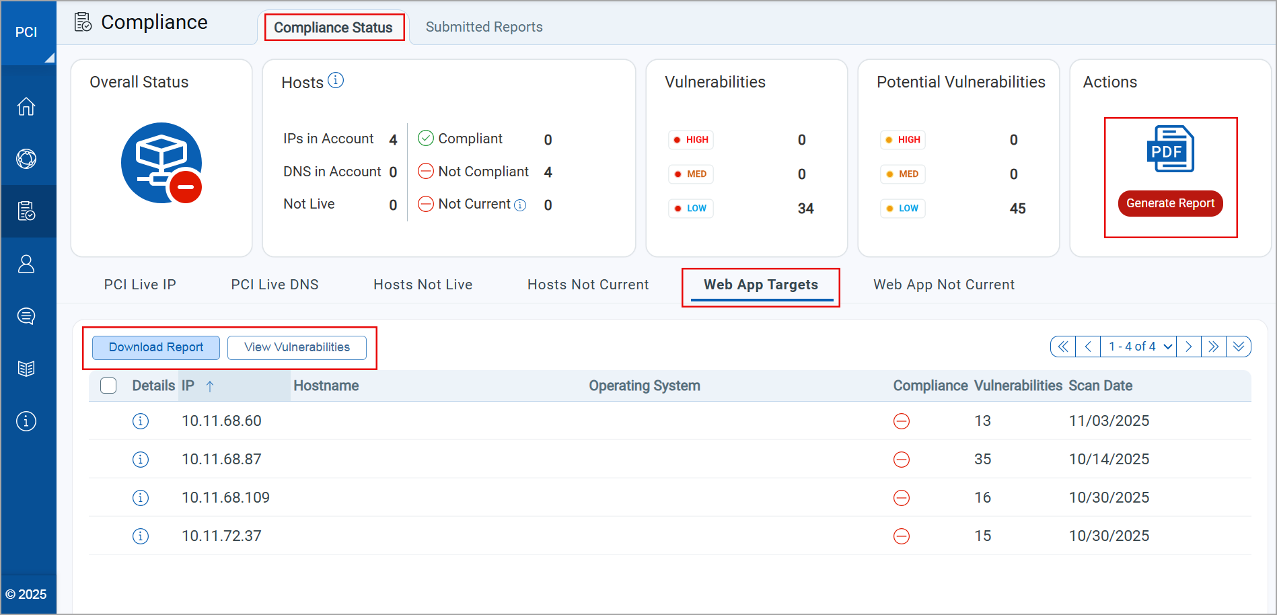Image resolution: width=1277 pixels, height=615 pixels.
Task: Open the documentation book icon in the sidebar
Action: tap(27, 368)
